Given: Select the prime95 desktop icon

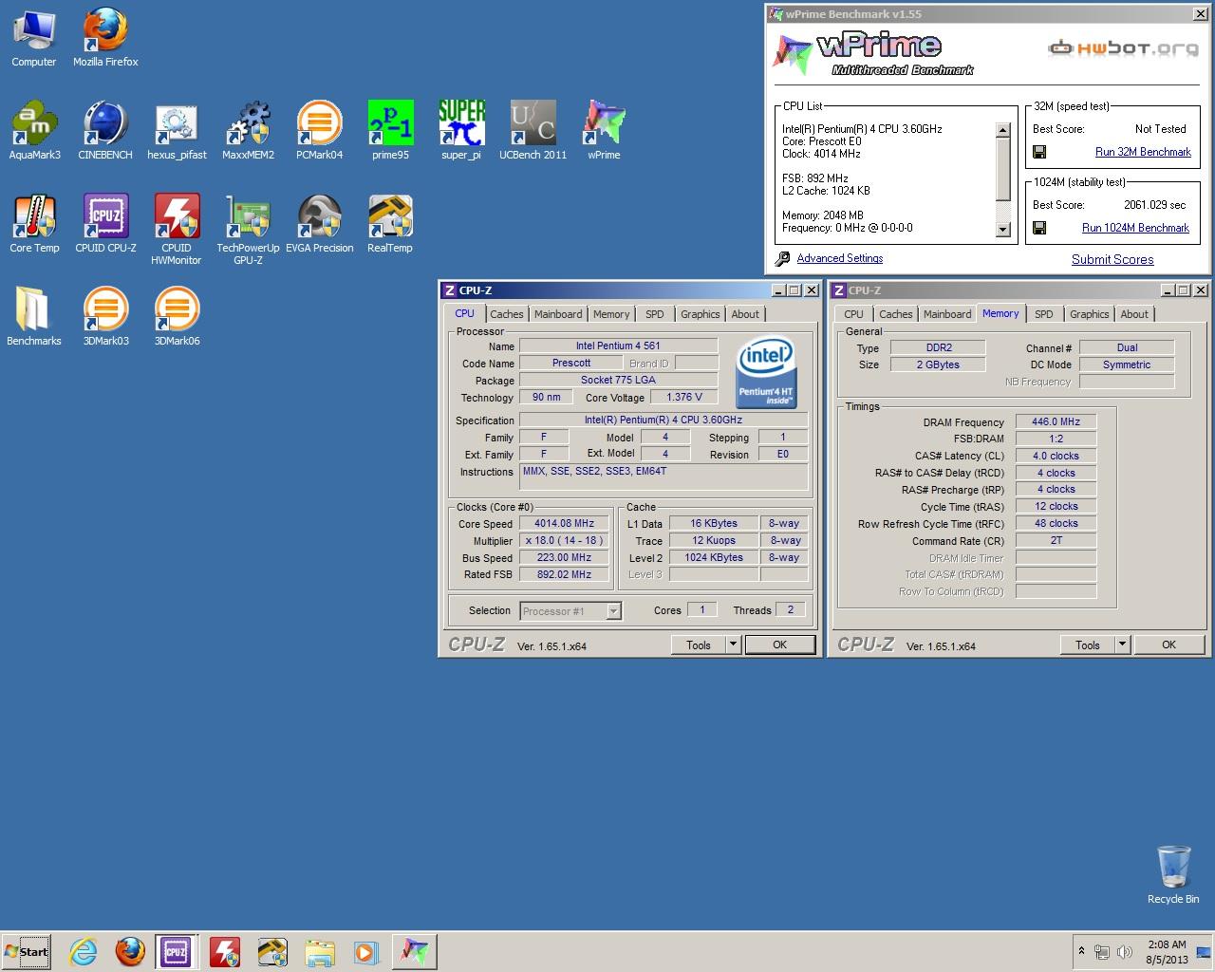Looking at the screenshot, I should click(x=390, y=131).
